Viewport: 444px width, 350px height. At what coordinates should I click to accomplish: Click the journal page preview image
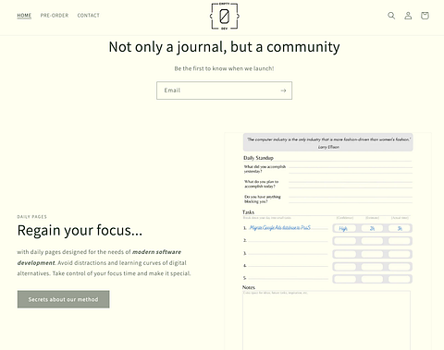(327, 241)
